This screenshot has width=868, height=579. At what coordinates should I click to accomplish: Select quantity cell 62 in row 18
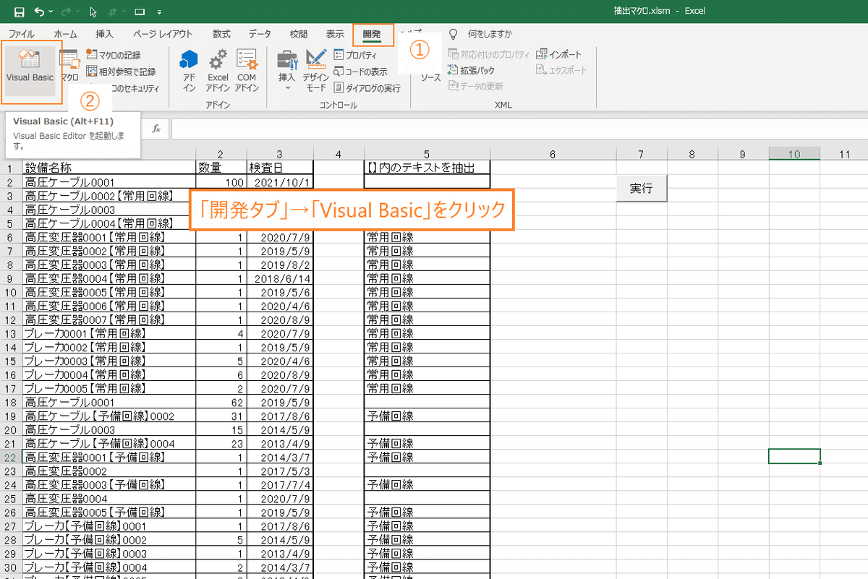pos(221,402)
